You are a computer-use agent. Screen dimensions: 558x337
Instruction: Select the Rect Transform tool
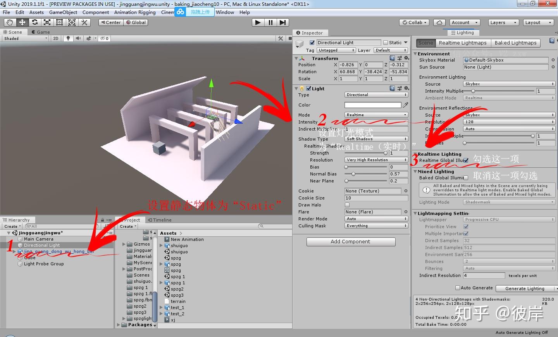59,22
